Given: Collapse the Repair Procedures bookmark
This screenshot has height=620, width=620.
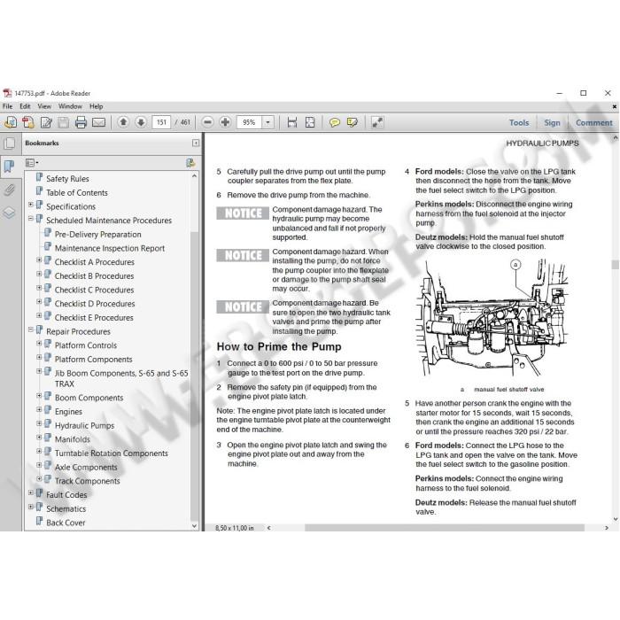Looking at the screenshot, I should coord(31,329).
